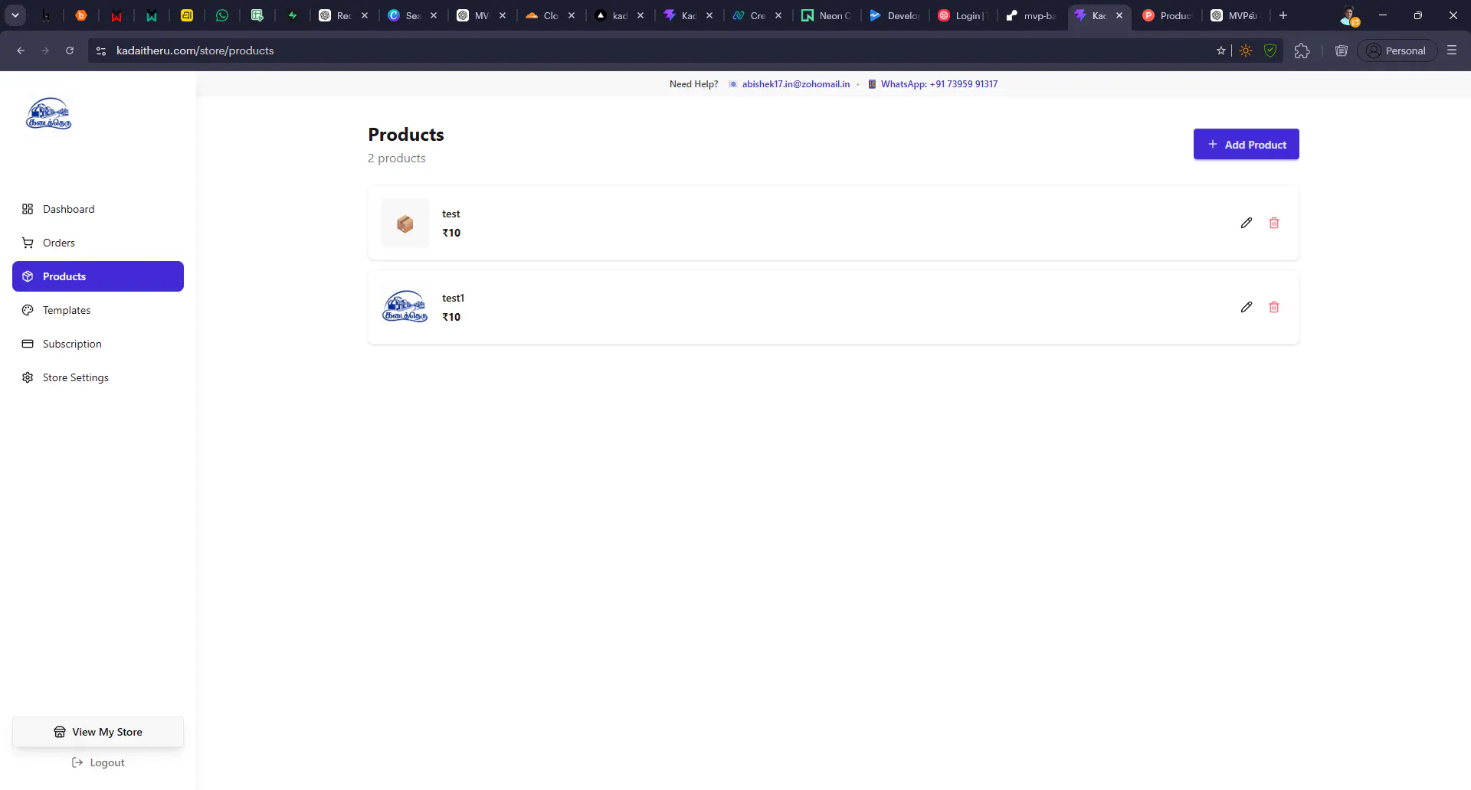This screenshot has width=1471, height=790.
Task: Click the 'test' product name
Action: [451, 214]
